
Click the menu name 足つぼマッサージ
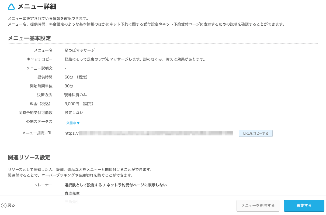pos(79,50)
